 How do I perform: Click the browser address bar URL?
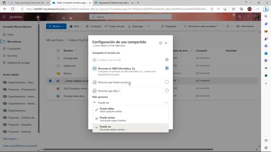117,9
